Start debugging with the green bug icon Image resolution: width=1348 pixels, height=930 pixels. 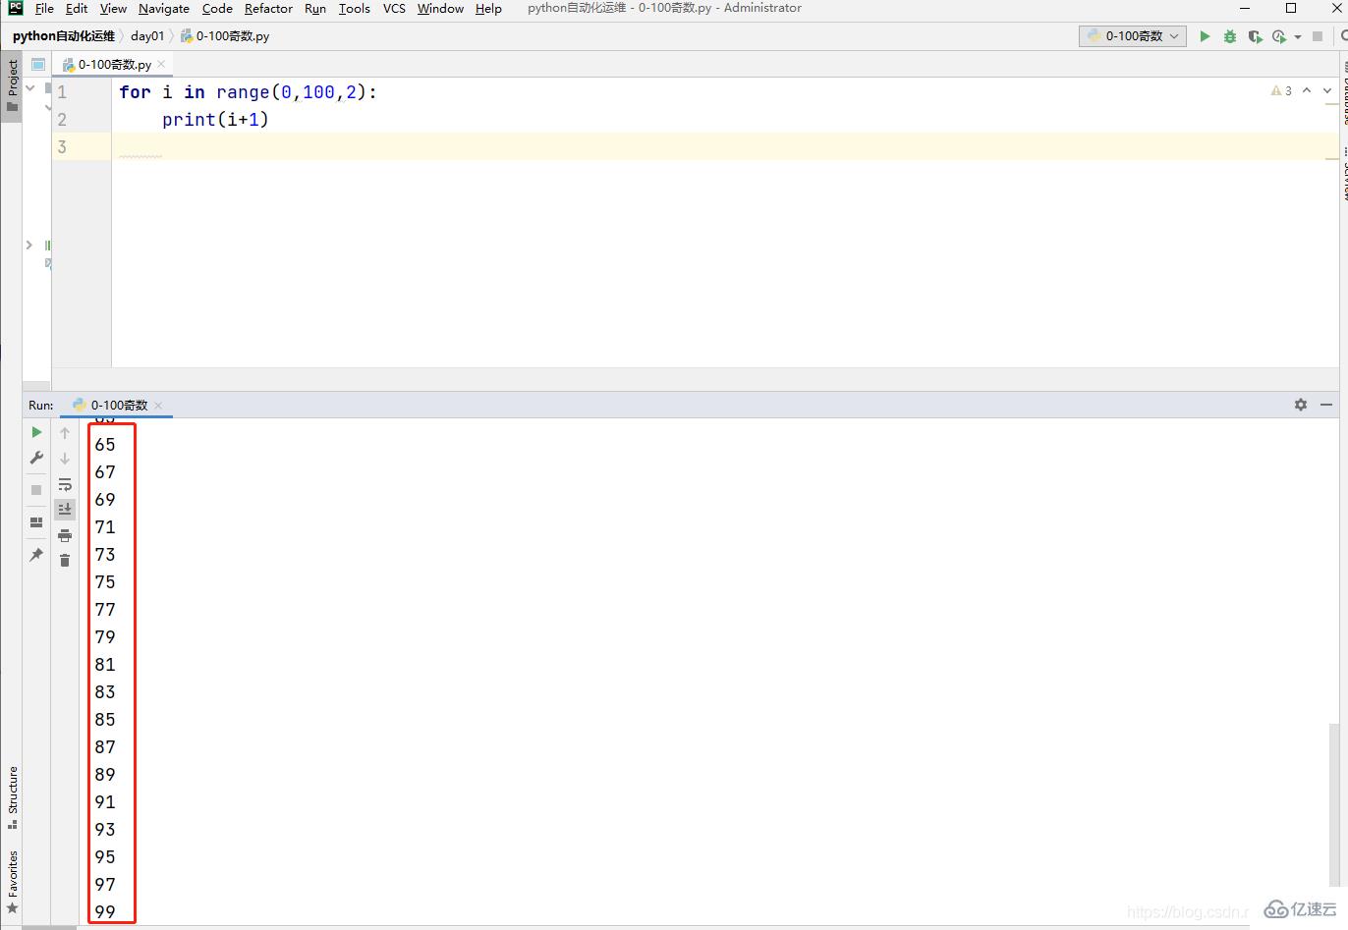pos(1230,36)
